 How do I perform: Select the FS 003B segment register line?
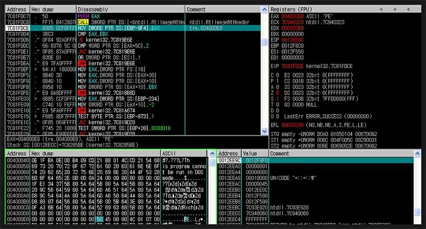coord(321,99)
